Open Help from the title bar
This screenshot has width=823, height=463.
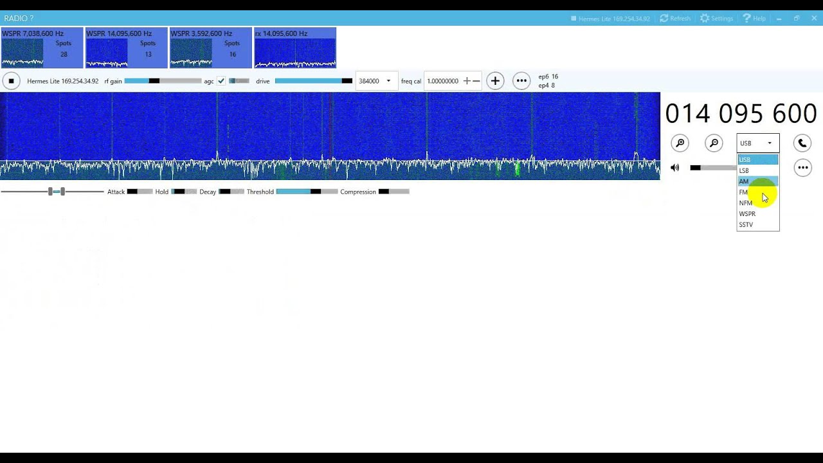point(754,19)
